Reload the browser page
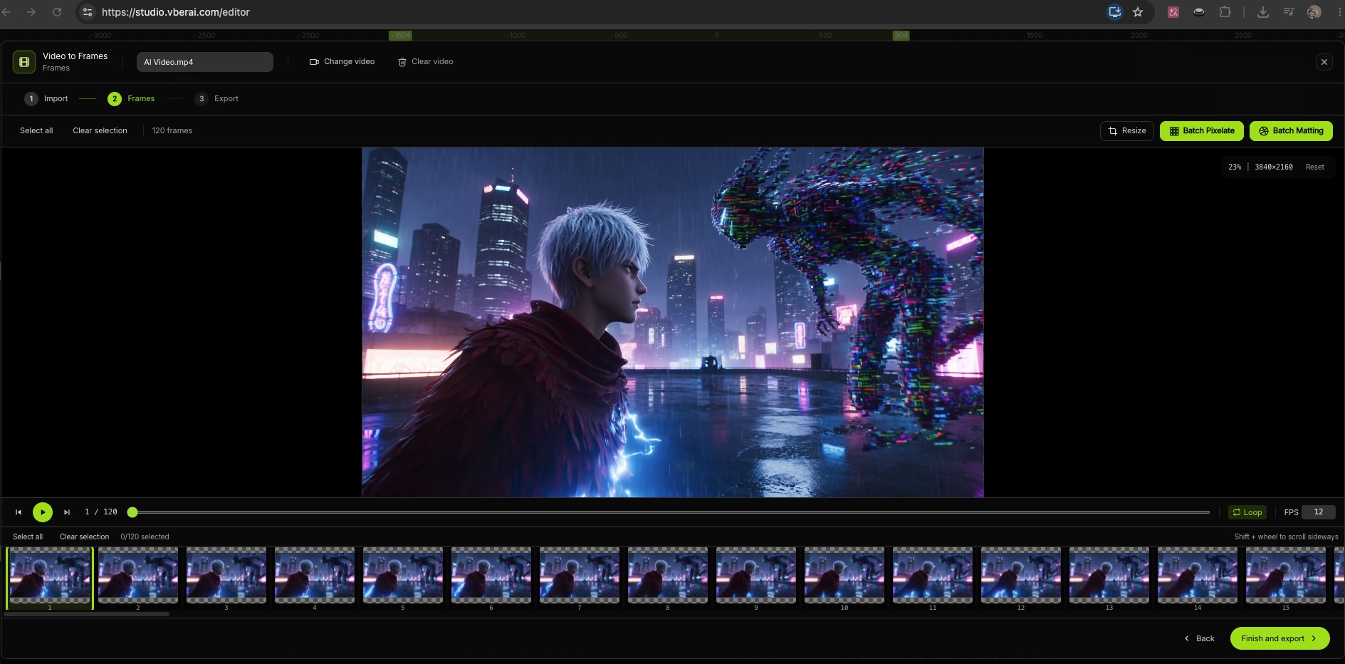 point(57,12)
